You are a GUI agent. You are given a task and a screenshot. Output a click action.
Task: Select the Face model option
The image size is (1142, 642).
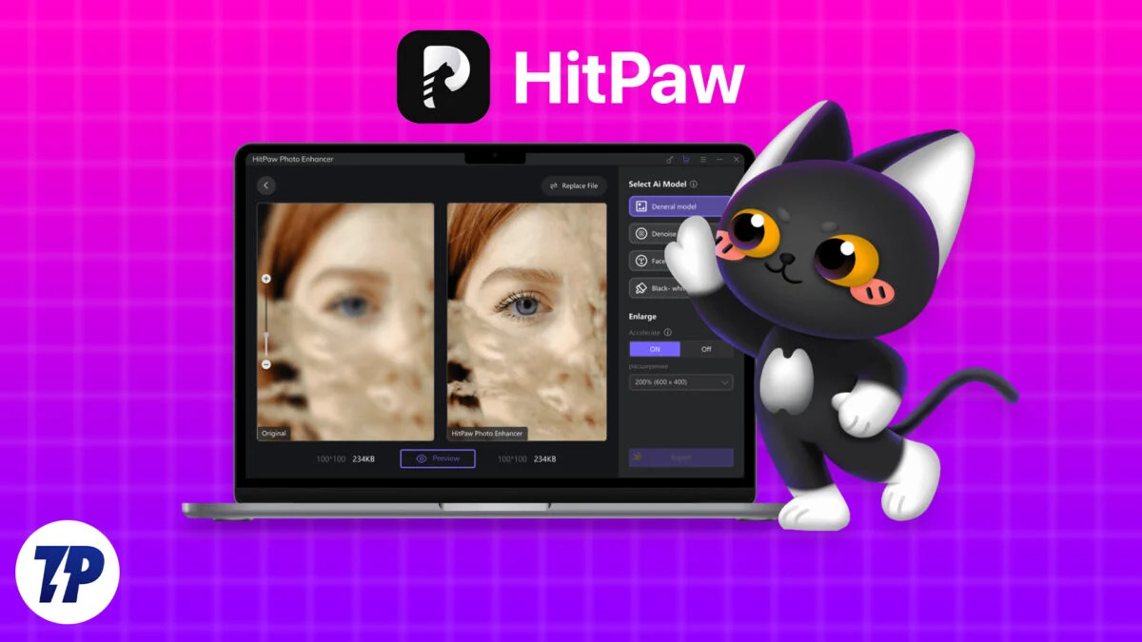pyautogui.click(x=657, y=261)
